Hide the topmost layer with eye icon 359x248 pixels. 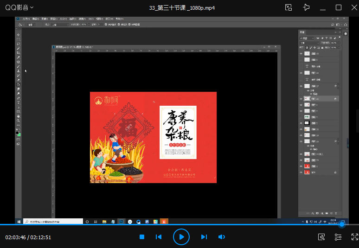point(301,54)
